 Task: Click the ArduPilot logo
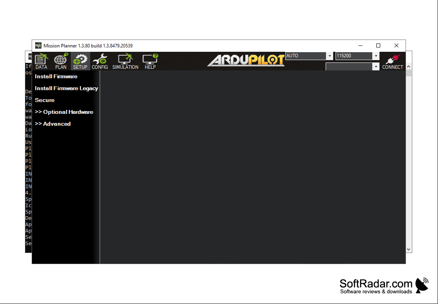(246, 60)
